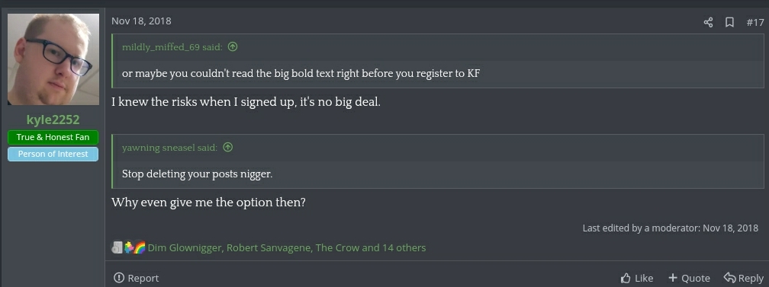Image resolution: width=769 pixels, height=287 pixels.
Task: Like this post with the thumbs-up
Action: [x=636, y=278]
